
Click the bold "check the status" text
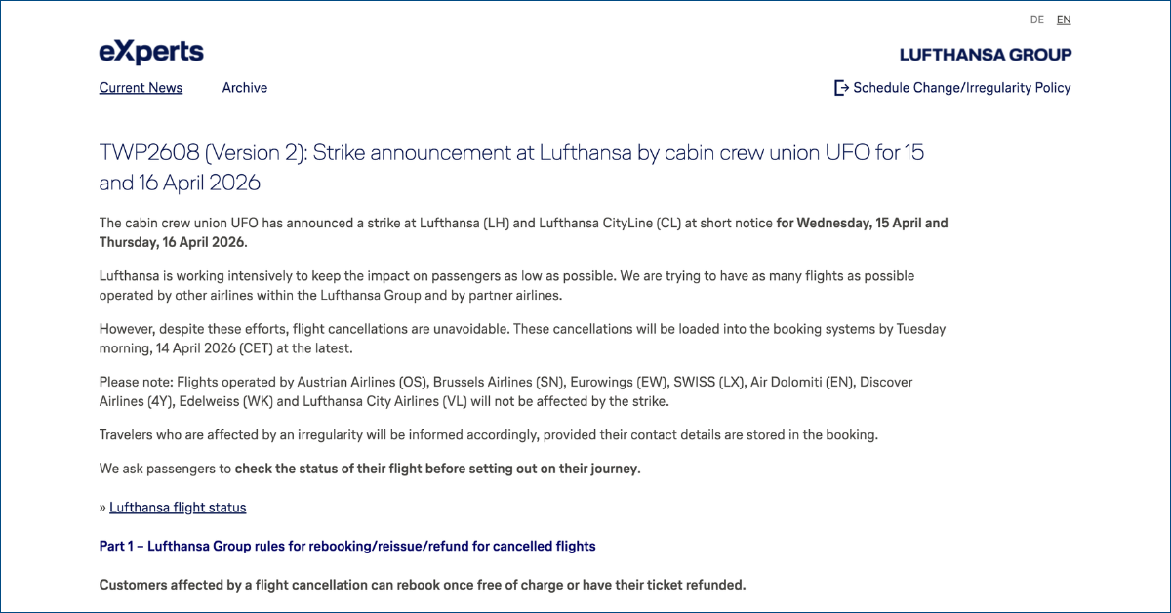(436, 469)
